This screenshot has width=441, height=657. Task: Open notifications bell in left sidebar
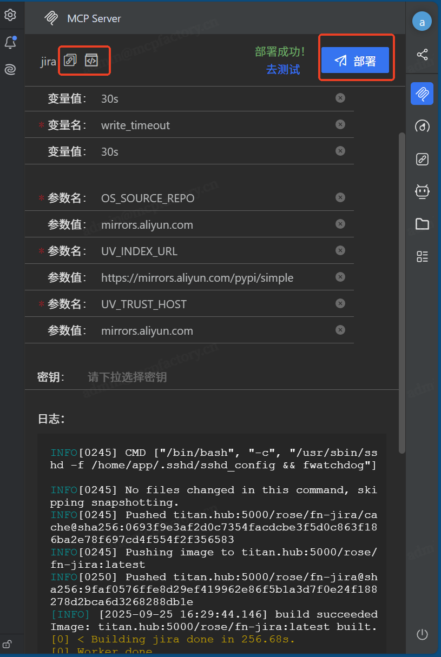click(10, 43)
